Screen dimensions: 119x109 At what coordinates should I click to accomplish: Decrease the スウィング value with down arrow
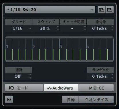(x=58, y=30)
